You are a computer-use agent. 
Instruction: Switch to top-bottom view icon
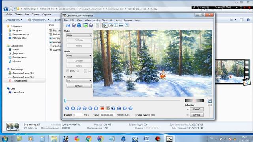pyautogui.click(x=121, y=25)
